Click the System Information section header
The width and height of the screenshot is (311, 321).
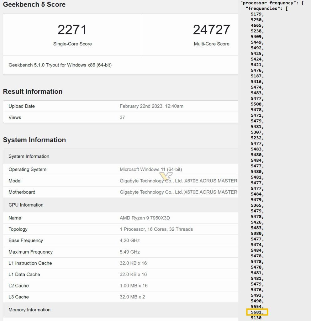(34, 140)
